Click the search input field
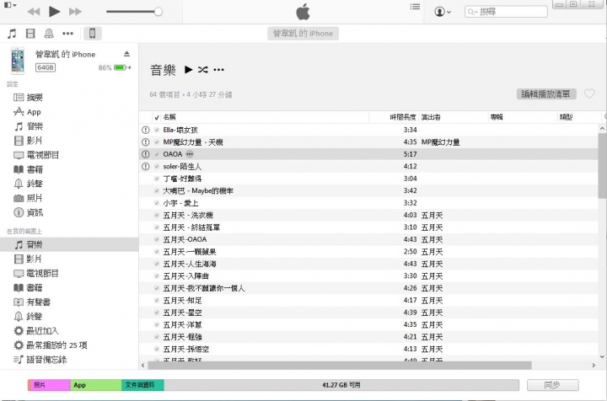 point(506,12)
